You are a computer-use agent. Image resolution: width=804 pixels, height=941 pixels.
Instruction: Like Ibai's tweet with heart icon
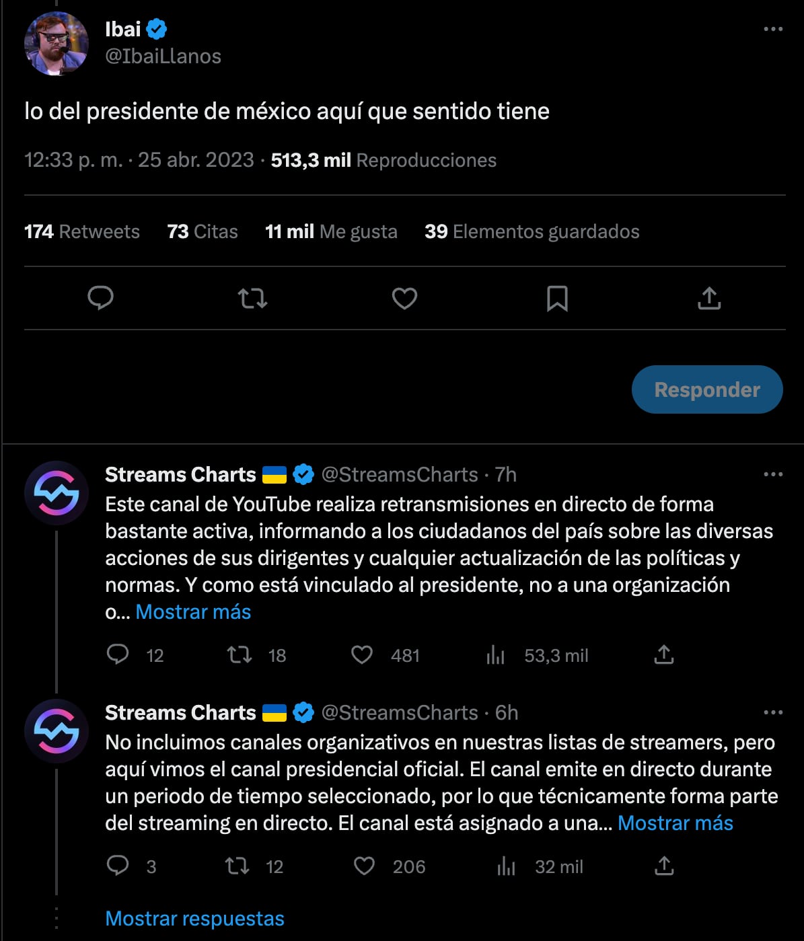pyautogui.click(x=404, y=298)
